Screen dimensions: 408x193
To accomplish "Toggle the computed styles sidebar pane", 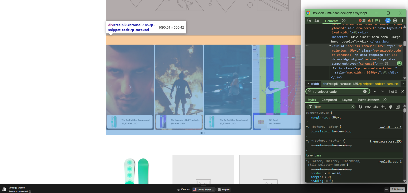I will (398, 107).
